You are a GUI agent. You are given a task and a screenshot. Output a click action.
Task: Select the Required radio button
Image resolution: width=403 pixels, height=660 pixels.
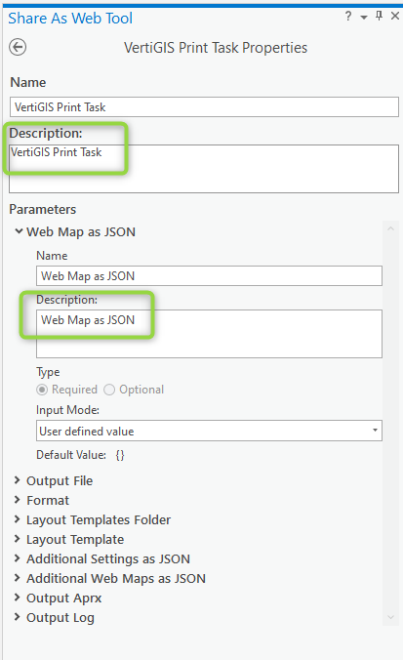click(x=42, y=390)
